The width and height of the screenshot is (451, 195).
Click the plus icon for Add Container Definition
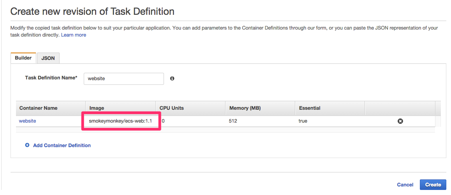(x=27, y=145)
